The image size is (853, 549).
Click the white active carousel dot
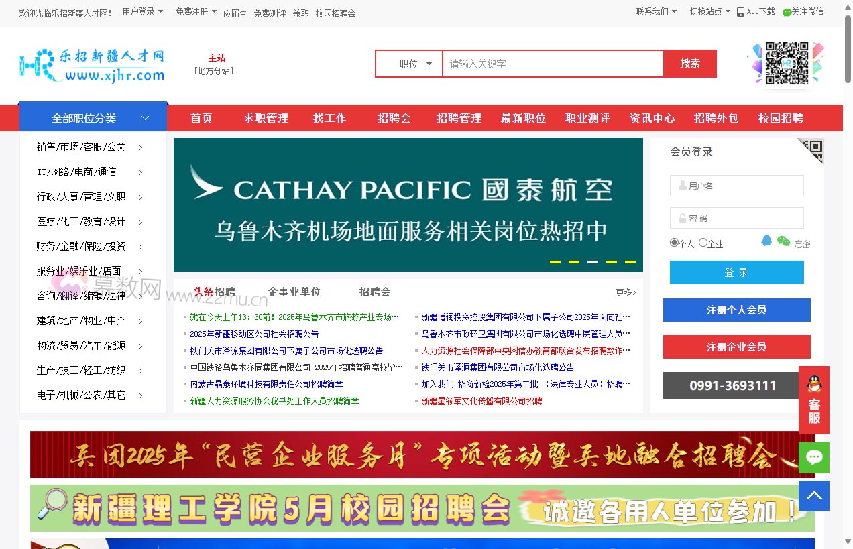tap(592, 263)
